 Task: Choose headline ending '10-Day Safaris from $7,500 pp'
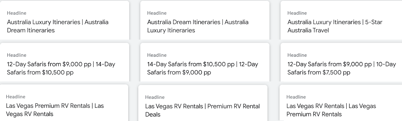(341, 68)
